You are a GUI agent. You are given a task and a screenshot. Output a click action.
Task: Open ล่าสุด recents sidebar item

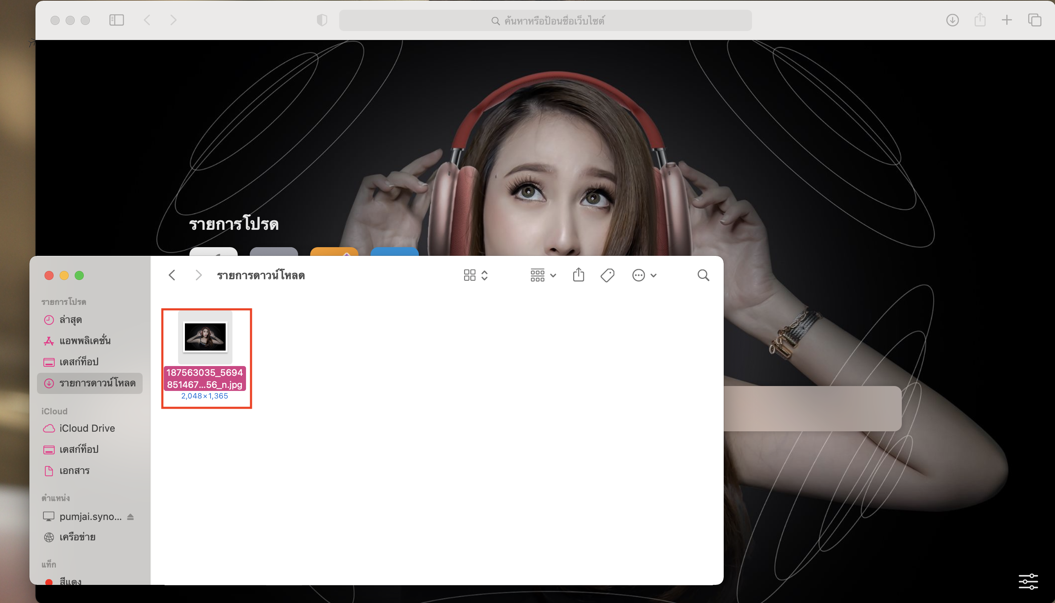71,320
